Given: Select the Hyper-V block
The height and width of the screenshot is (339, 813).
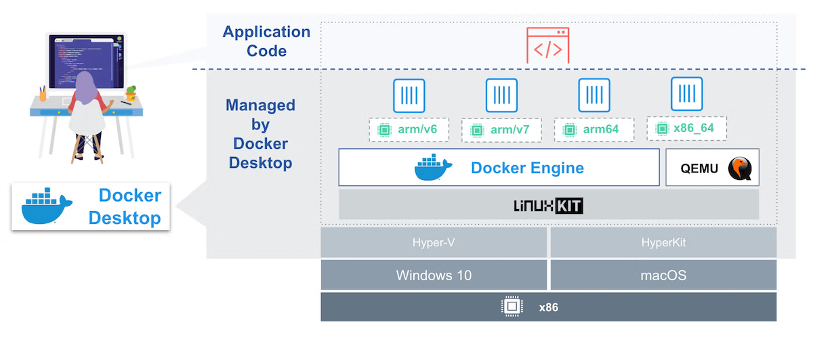Looking at the screenshot, I should pos(434,242).
